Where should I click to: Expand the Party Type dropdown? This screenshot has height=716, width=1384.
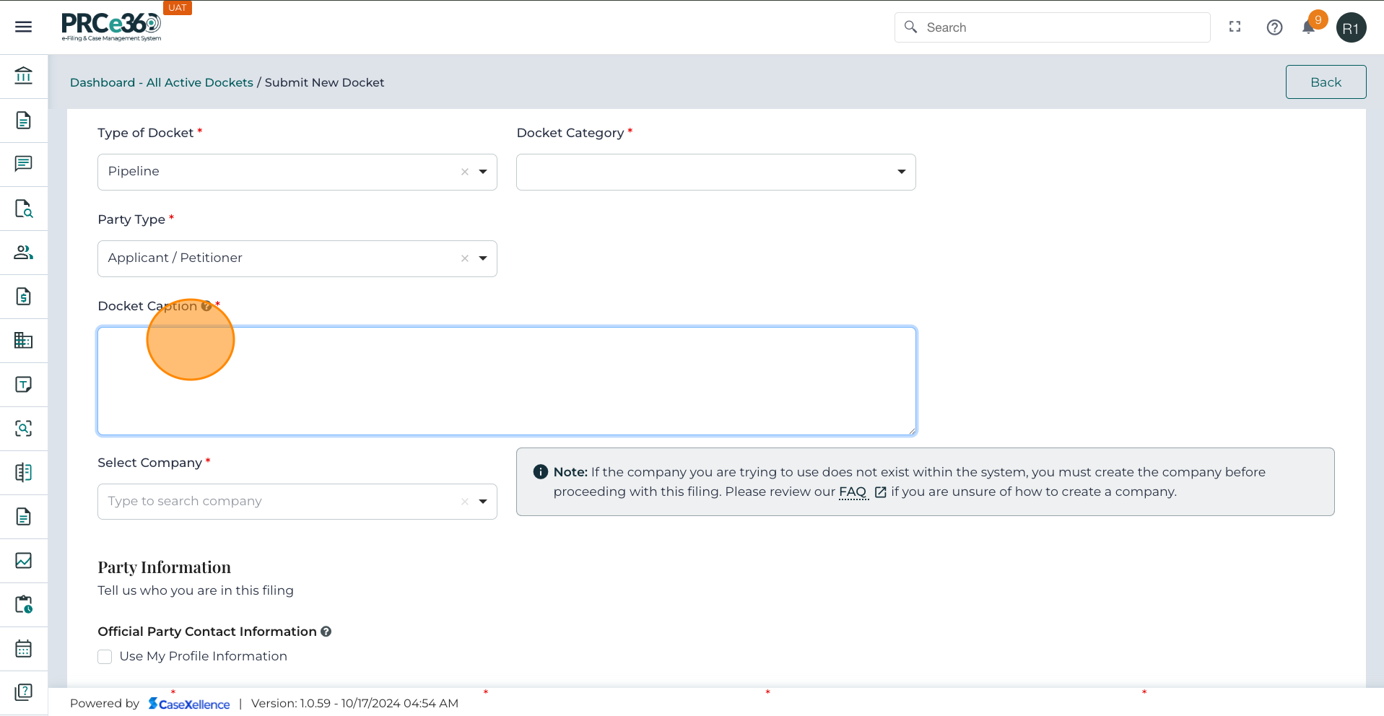pyautogui.click(x=483, y=258)
